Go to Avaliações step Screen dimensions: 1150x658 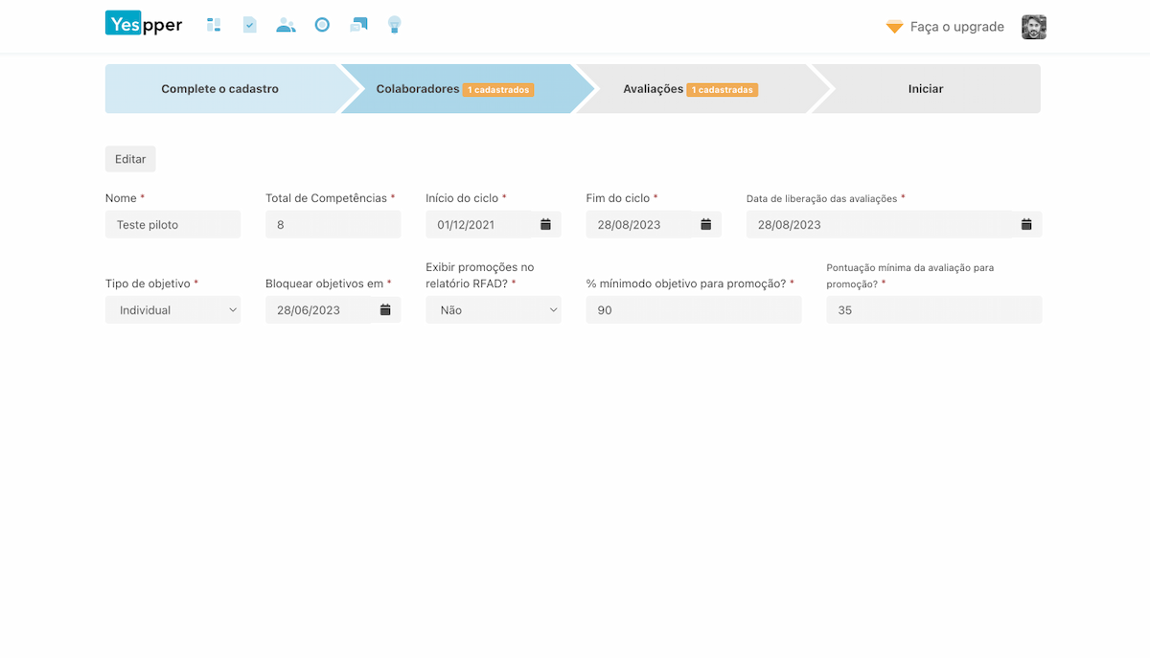(690, 89)
